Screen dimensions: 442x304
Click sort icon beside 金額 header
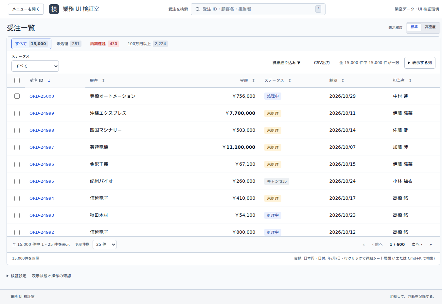coord(254,80)
